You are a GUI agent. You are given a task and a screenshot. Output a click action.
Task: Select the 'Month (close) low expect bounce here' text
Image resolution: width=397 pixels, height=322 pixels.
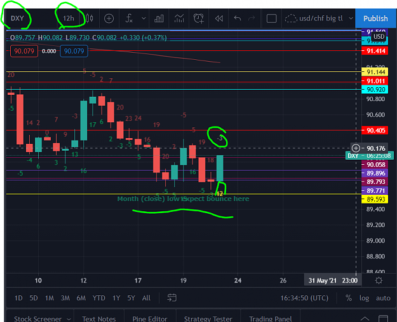point(183,199)
